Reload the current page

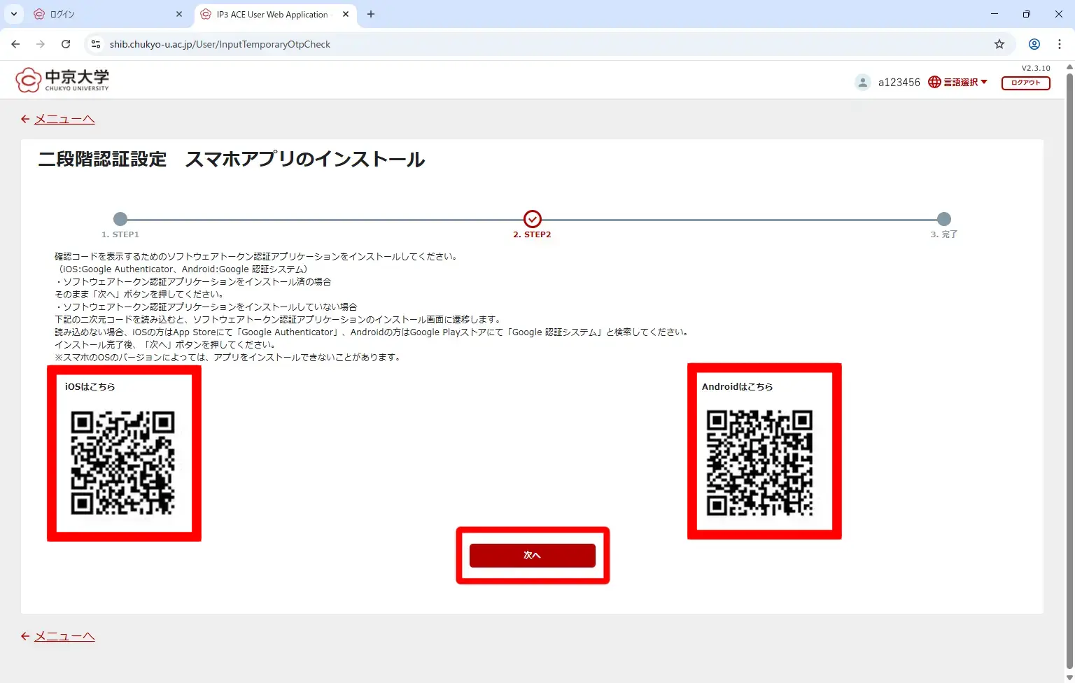click(66, 44)
